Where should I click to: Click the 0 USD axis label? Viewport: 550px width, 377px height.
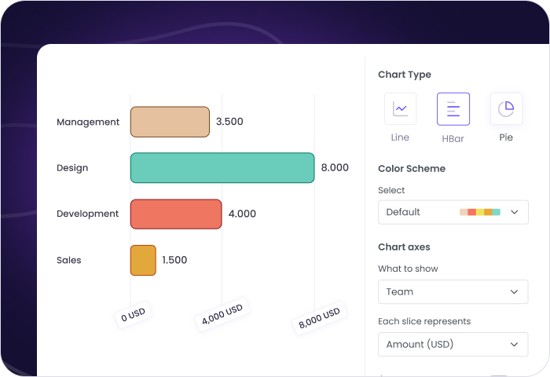pyautogui.click(x=133, y=315)
